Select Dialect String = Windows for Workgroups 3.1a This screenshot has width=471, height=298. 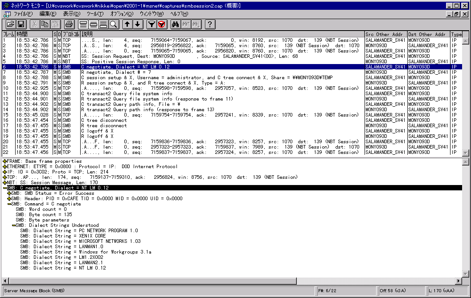point(86,252)
